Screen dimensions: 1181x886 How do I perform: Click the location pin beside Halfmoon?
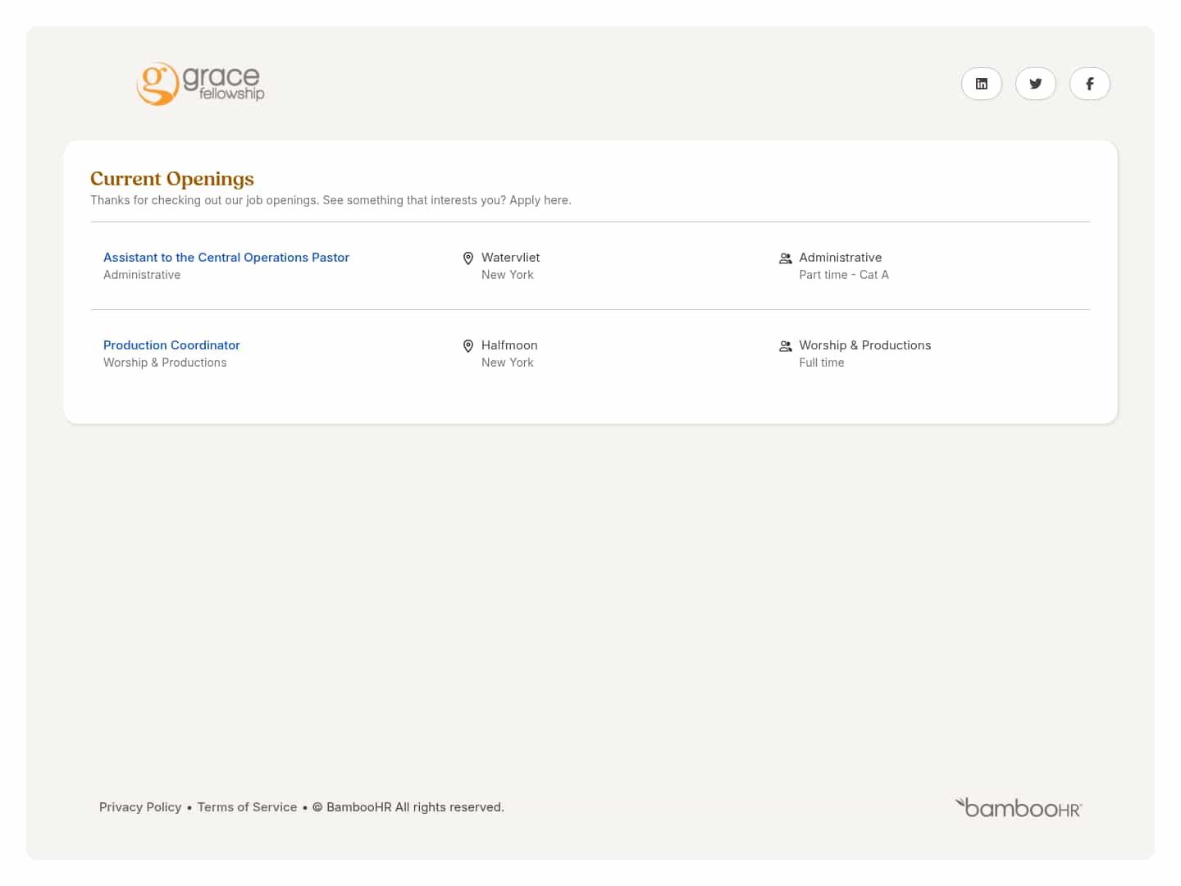(468, 346)
